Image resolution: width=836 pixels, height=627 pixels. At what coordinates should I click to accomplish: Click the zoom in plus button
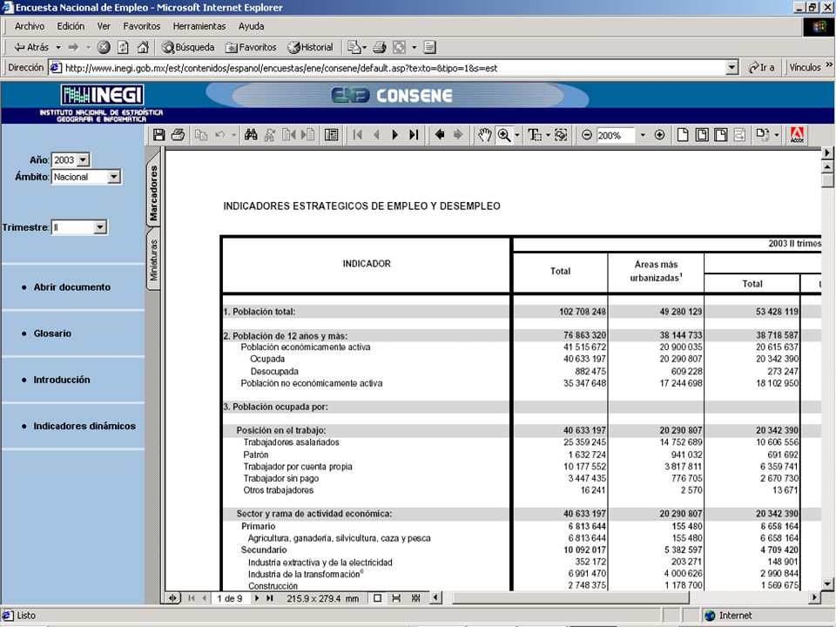click(x=659, y=135)
